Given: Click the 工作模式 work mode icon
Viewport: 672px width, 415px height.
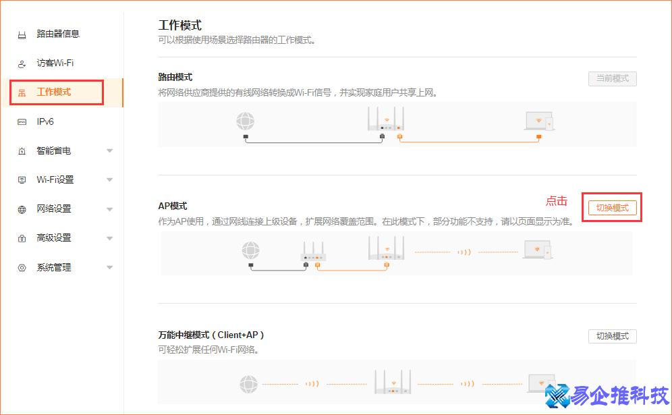Looking at the screenshot, I should (22, 92).
